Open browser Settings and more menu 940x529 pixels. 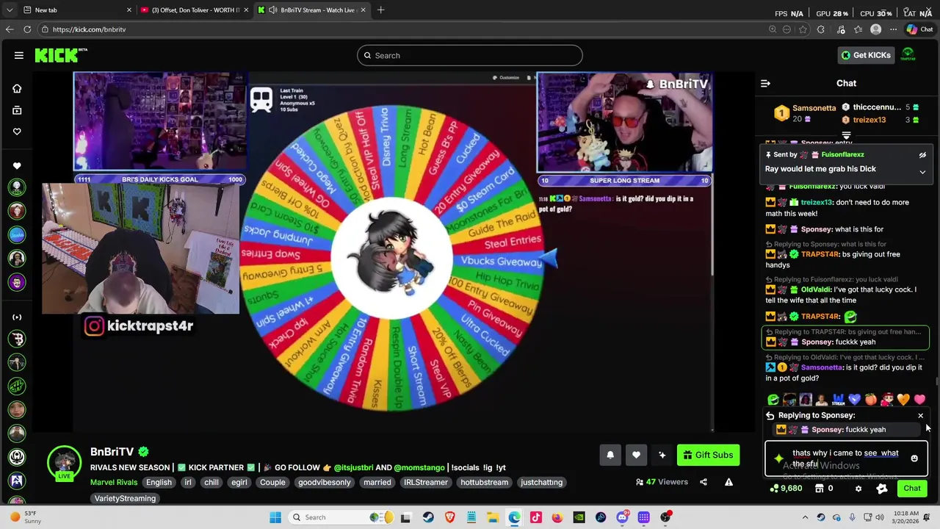click(893, 29)
